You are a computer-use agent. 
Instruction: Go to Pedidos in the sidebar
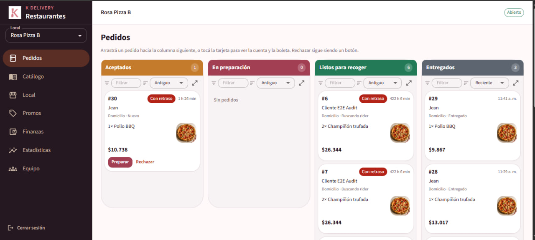pos(46,58)
